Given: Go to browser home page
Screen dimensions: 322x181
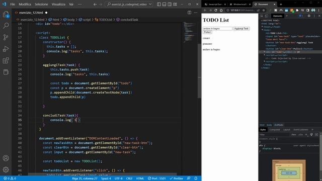Looking at the screenshot, I should pyautogui.click(x=221, y=10).
